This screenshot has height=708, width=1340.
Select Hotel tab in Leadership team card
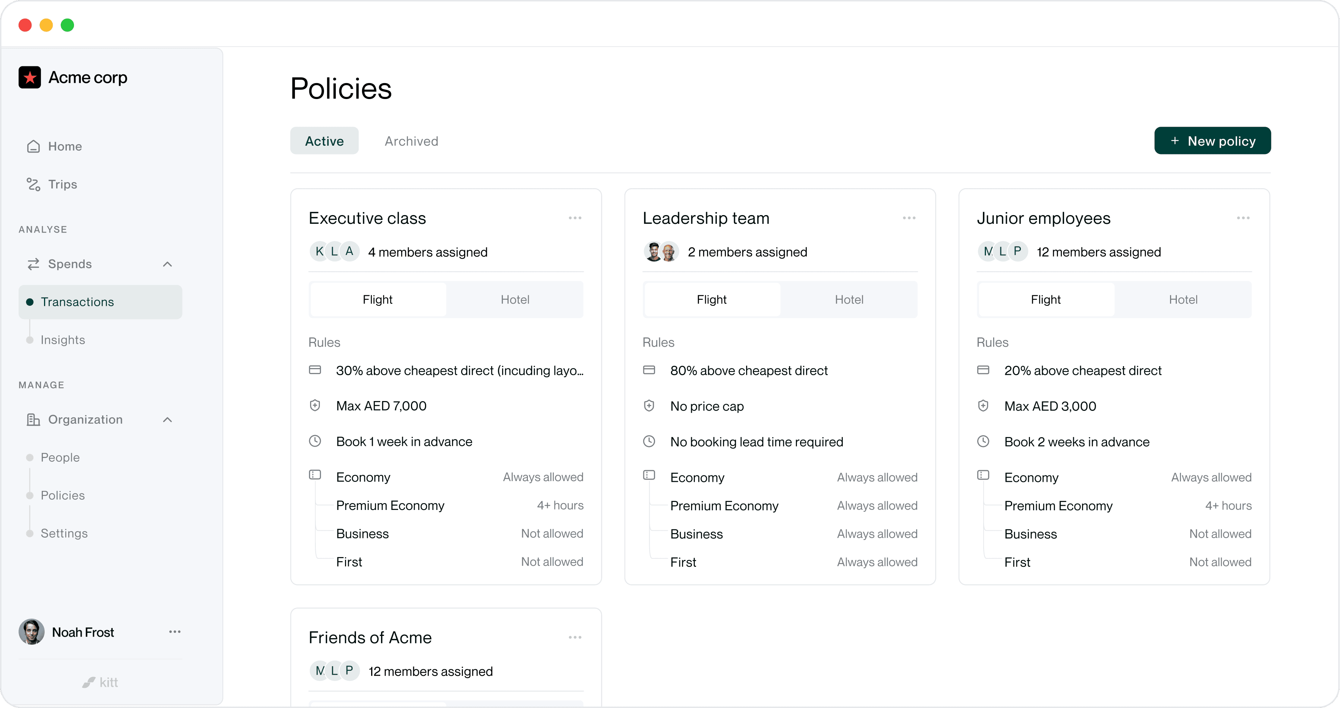(849, 300)
